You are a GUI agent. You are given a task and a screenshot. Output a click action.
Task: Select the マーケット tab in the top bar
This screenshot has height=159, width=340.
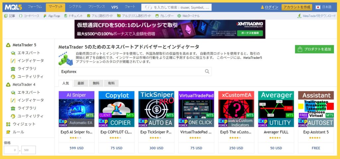point(55,7)
